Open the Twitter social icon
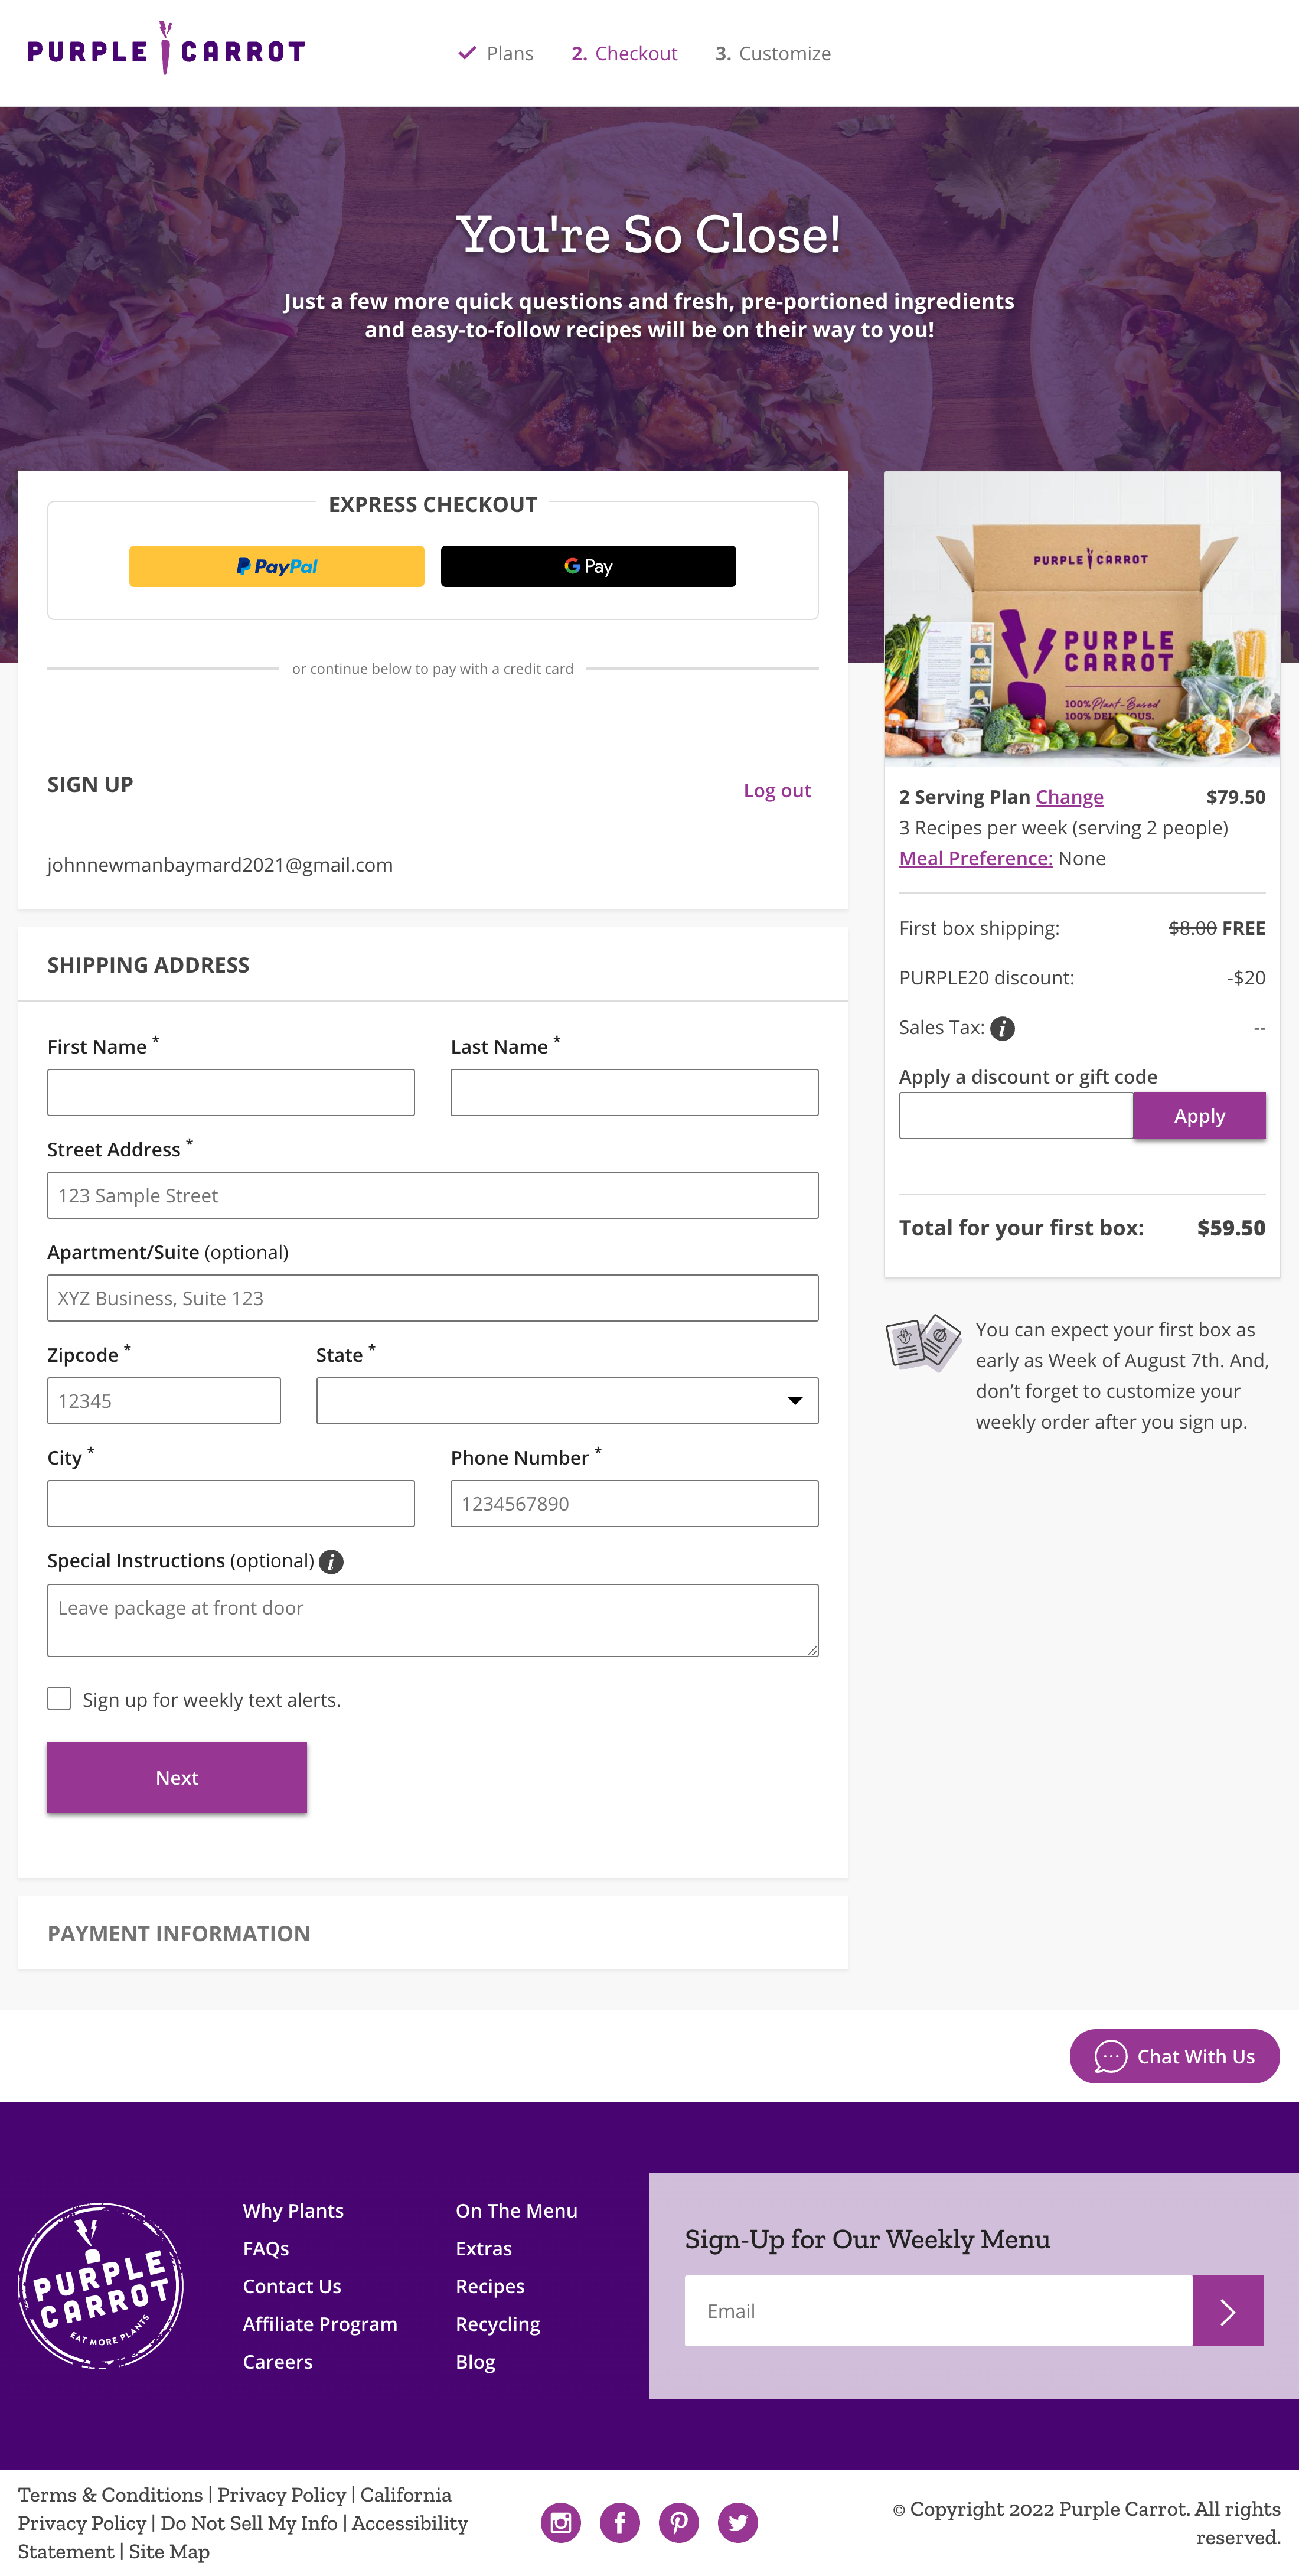The image size is (1299, 2576). [738, 2522]
